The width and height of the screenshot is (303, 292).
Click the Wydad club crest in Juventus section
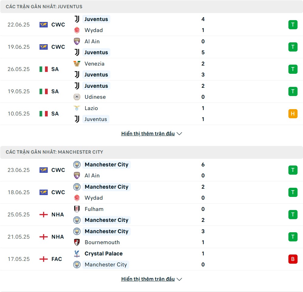[77, 30]
